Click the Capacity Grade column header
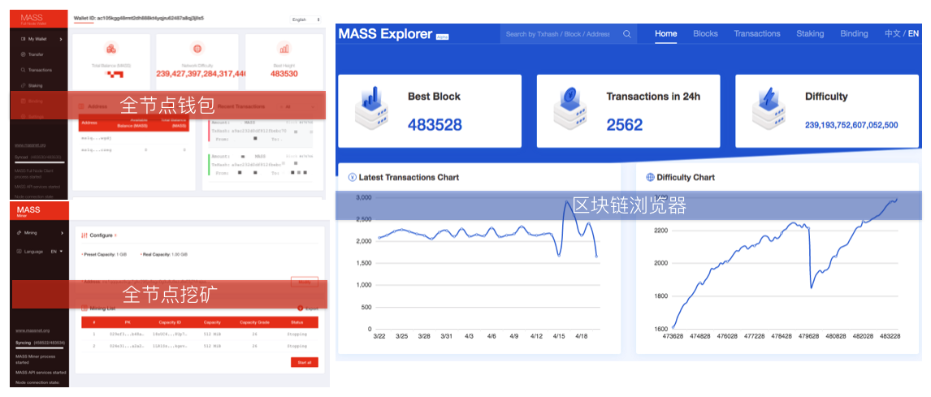931x397 pixels. click(x=254, y=322)
